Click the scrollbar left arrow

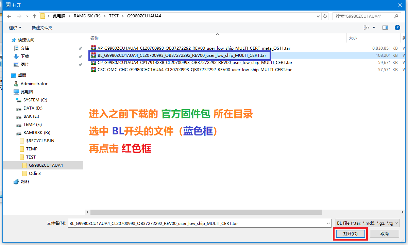point(87,212)
